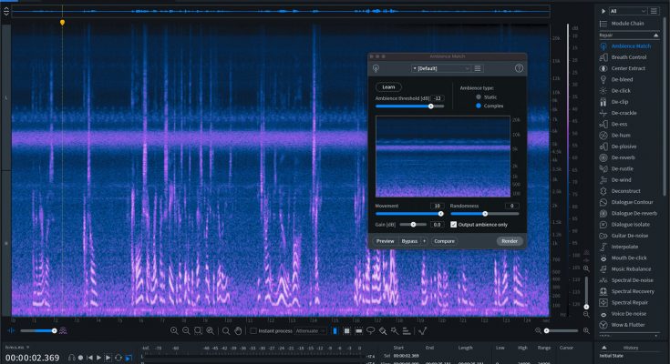This screenshot has width=670, height=364.
Task: Toggle Output ambience only checkbox
Action: [x=454, y=224]
